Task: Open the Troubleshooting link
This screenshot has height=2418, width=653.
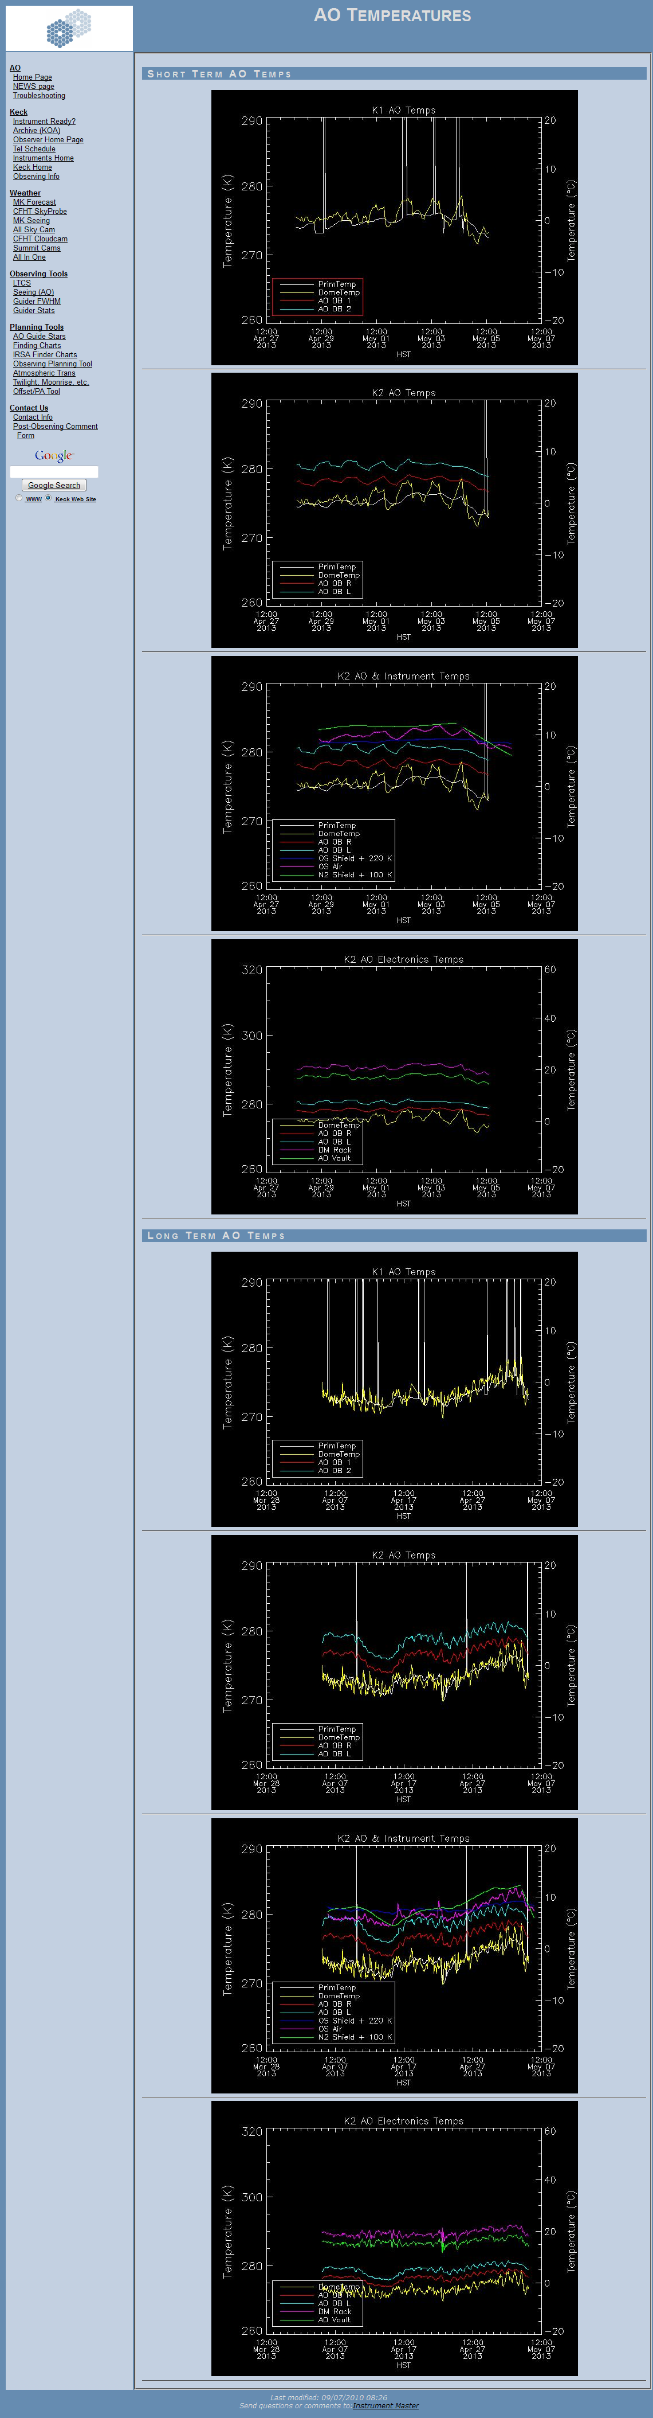Action: click(38, 96)
